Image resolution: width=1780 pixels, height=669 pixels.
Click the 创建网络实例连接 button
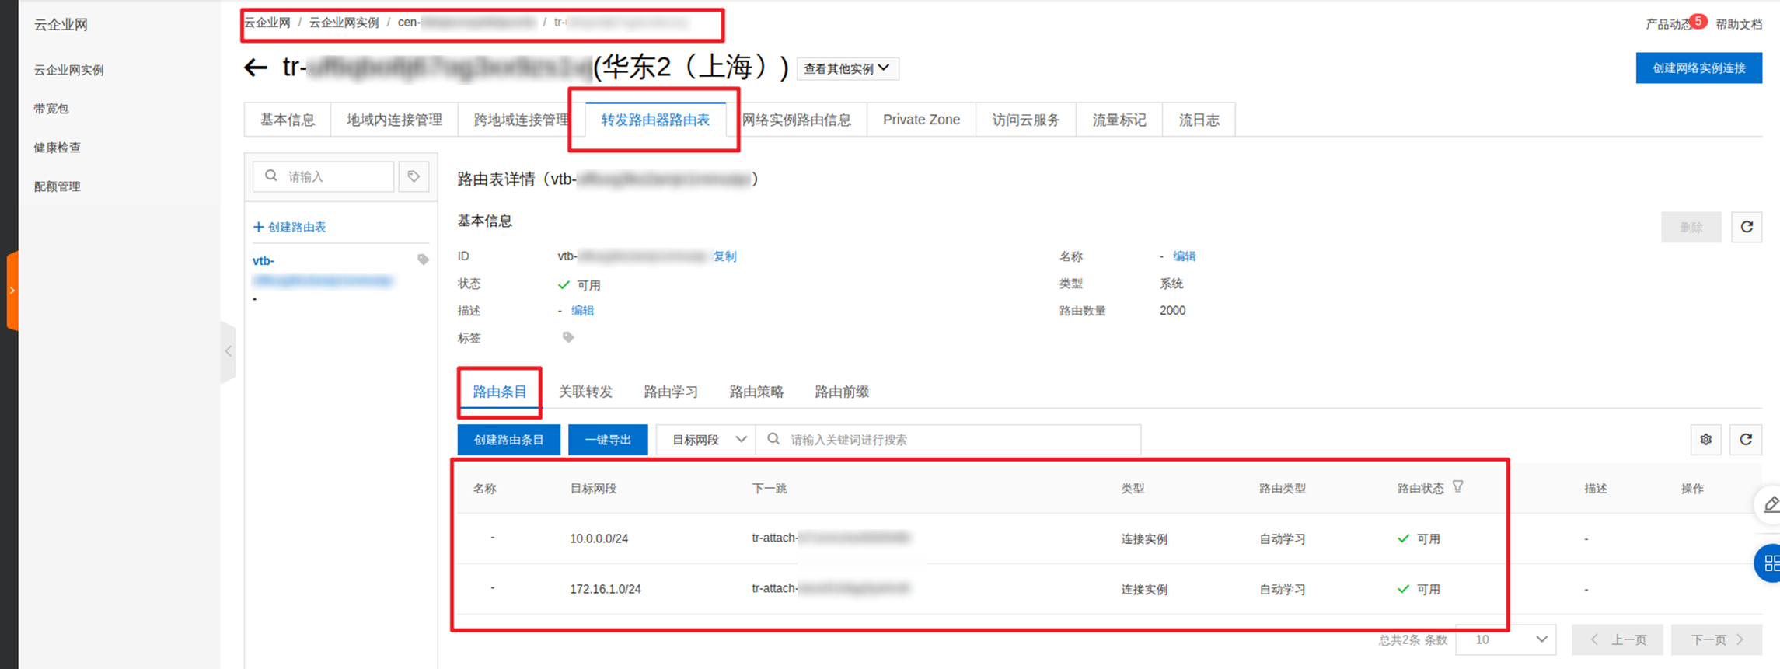point(1699,68)
